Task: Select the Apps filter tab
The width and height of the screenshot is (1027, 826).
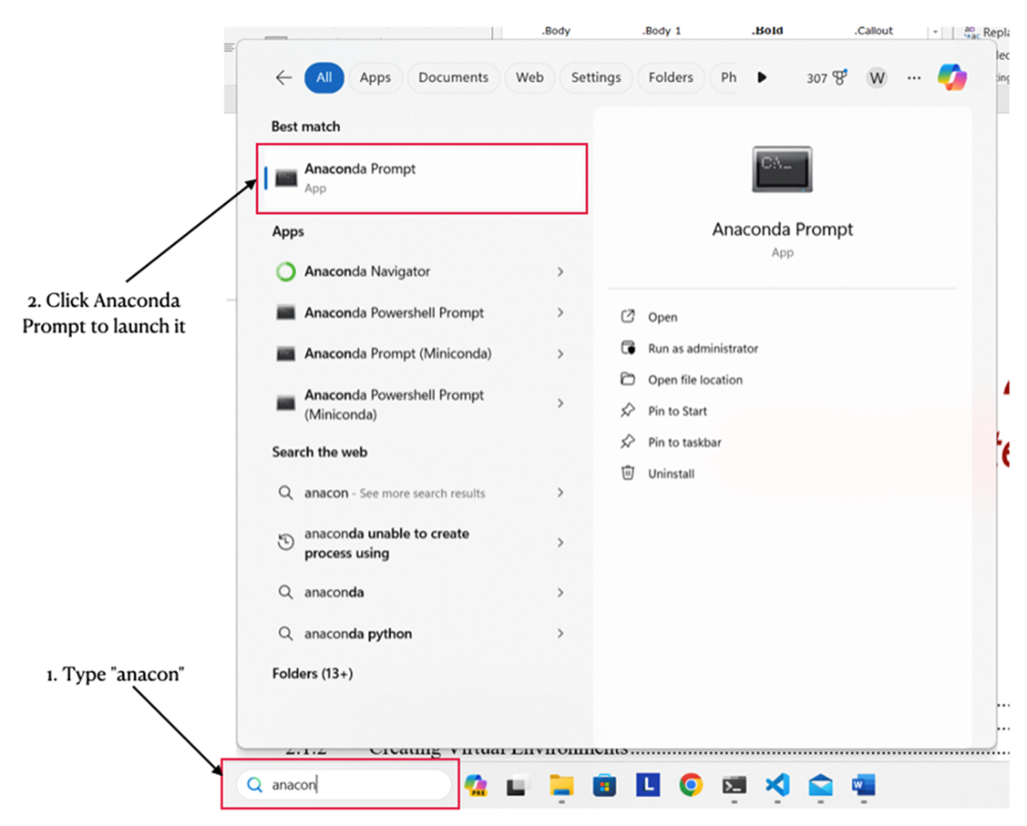Action: (x=375, y=78)
